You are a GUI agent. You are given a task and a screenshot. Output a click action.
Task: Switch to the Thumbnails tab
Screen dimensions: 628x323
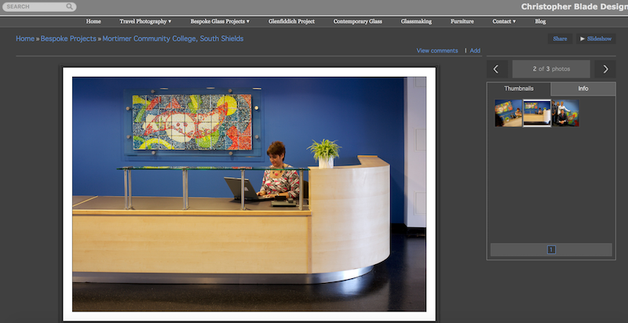(x=519, y=89)
